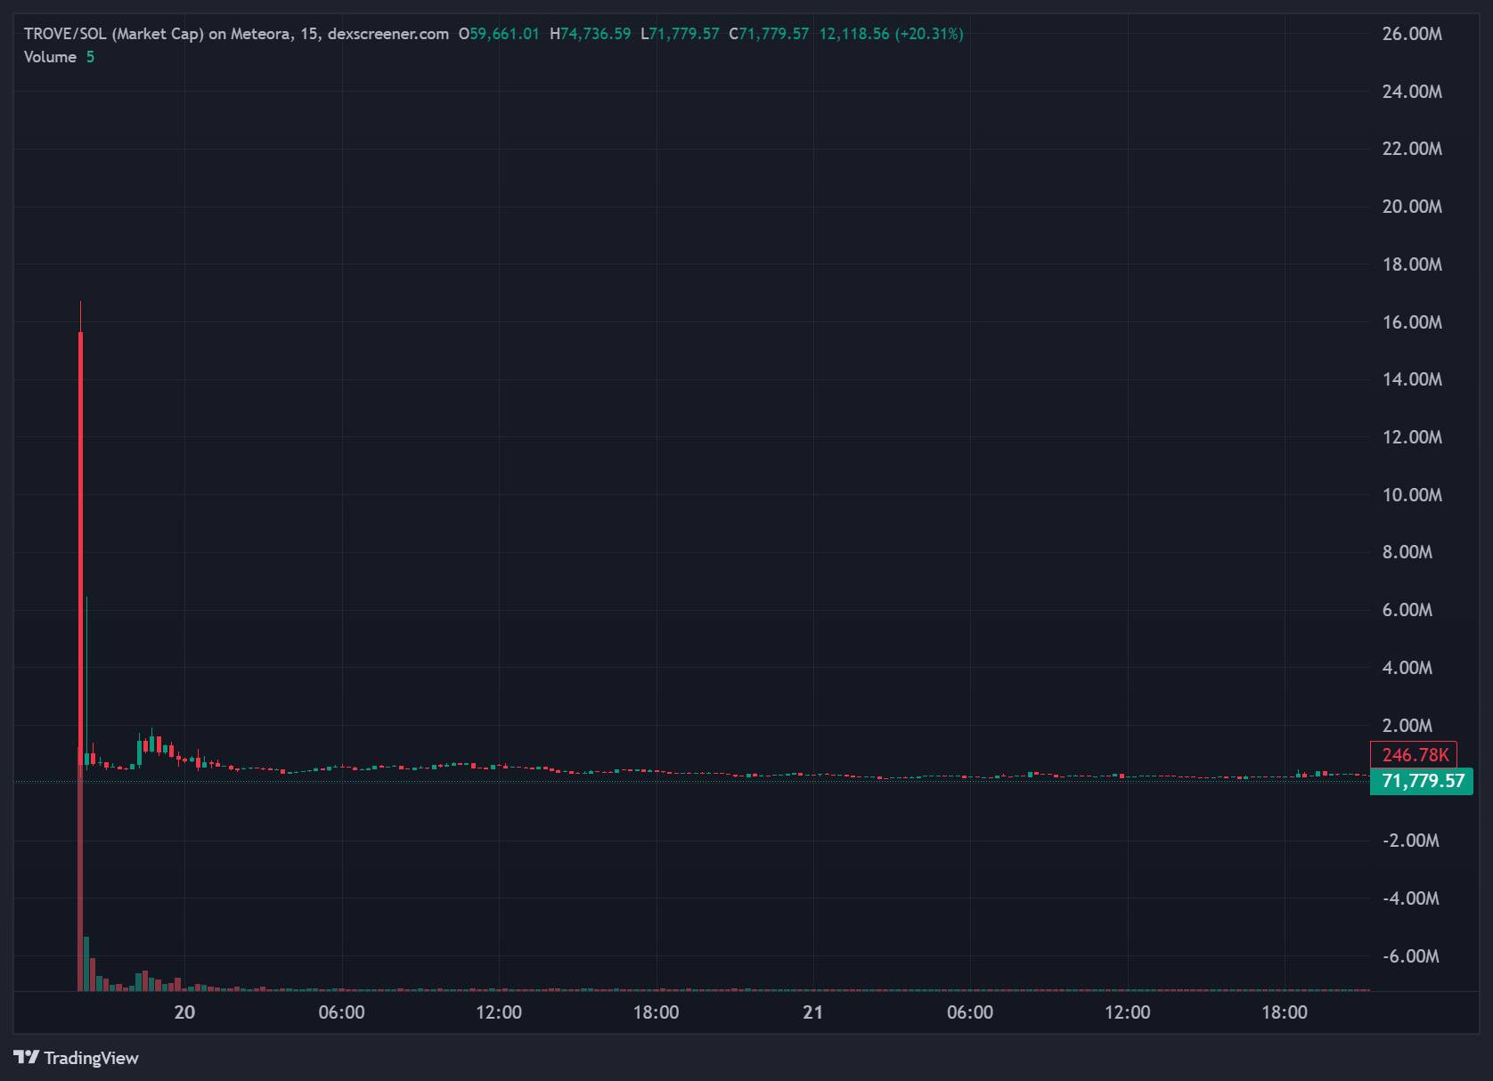The height and width of the screenshot is (1081, 1493).
Task: Click the Volume value 5
Action: (90, 57)
